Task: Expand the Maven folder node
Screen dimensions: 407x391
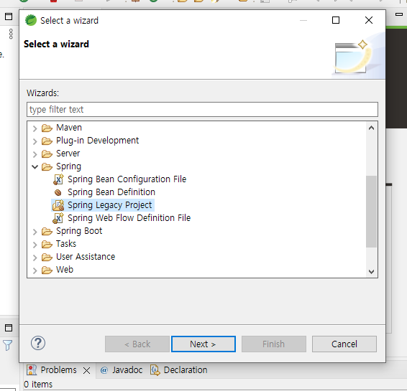Action: [x=35, y=128]
